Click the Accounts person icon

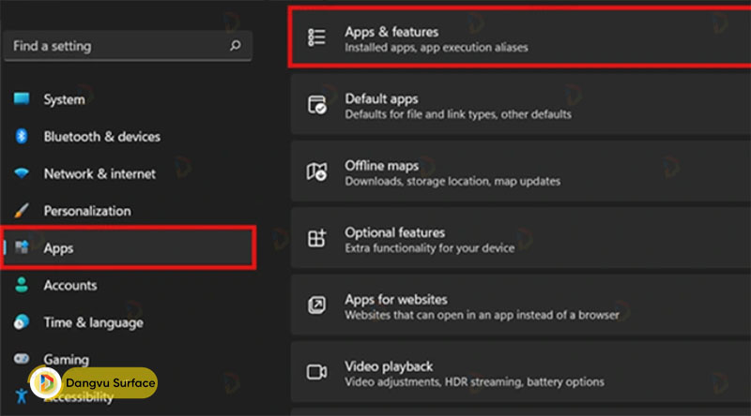tap(22, 286)
